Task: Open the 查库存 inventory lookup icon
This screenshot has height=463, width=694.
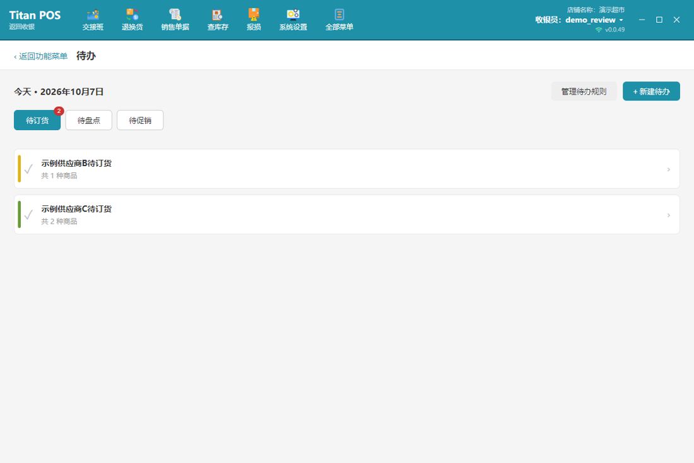Action: (x=218, y=20)
